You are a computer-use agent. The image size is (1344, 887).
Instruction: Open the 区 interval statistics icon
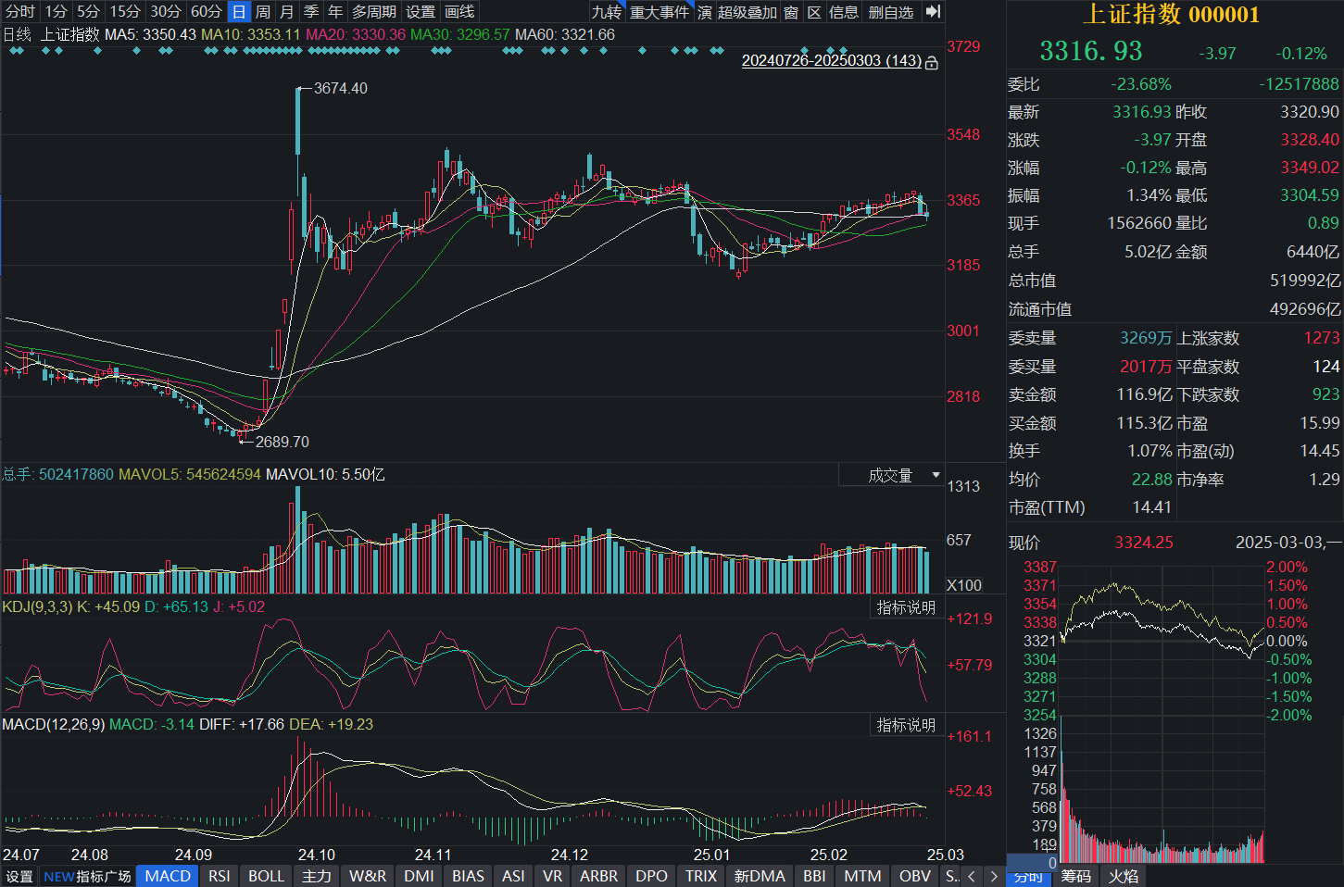point(814,12)
